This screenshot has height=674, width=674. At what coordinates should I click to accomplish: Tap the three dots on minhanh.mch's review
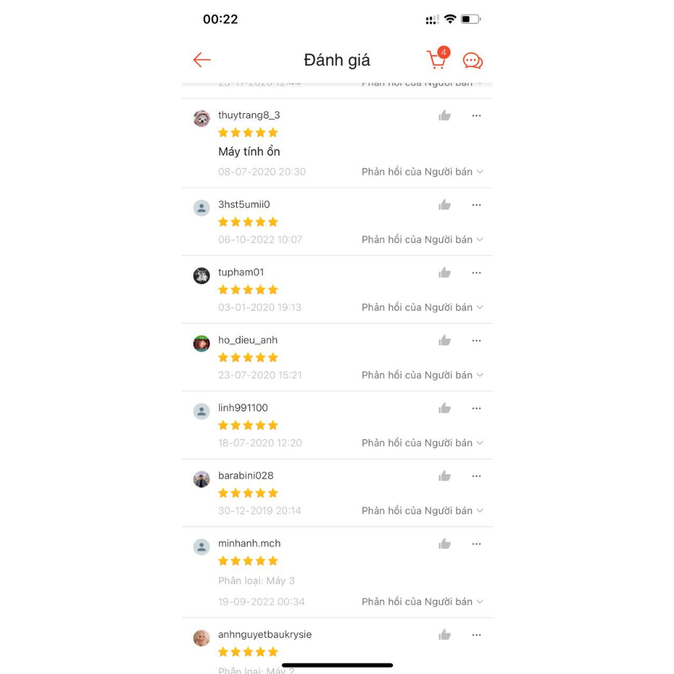click(477, 544)
